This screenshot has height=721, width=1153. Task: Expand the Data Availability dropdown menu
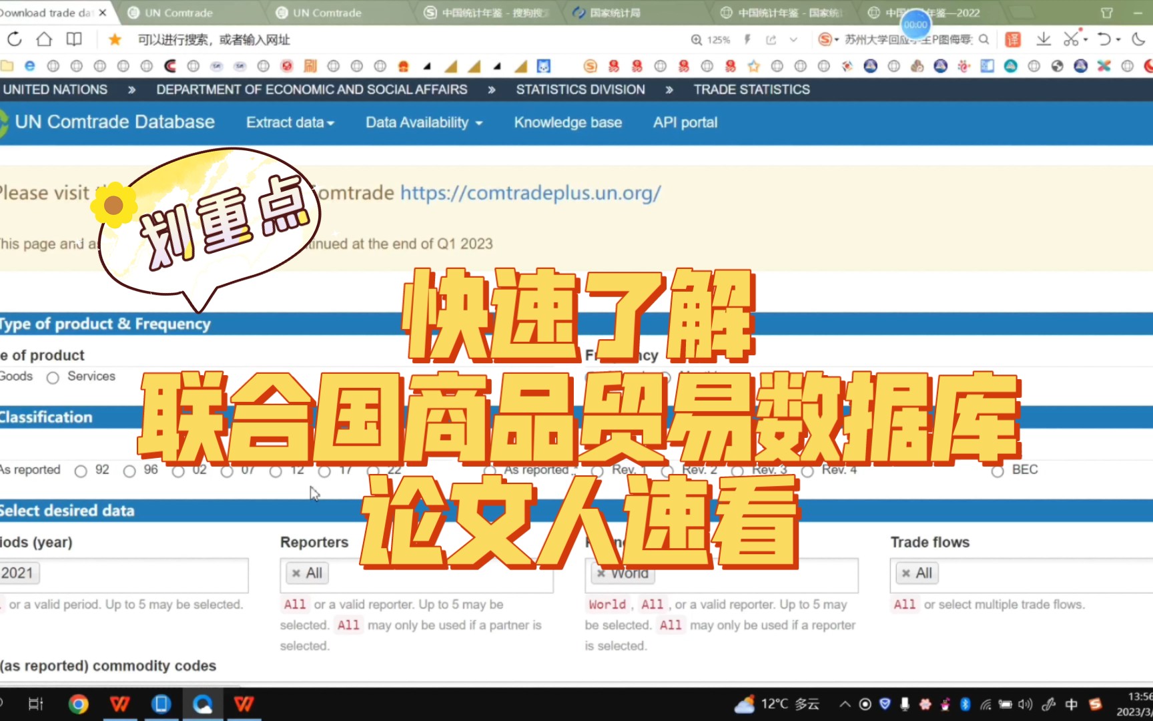point(424,123)
